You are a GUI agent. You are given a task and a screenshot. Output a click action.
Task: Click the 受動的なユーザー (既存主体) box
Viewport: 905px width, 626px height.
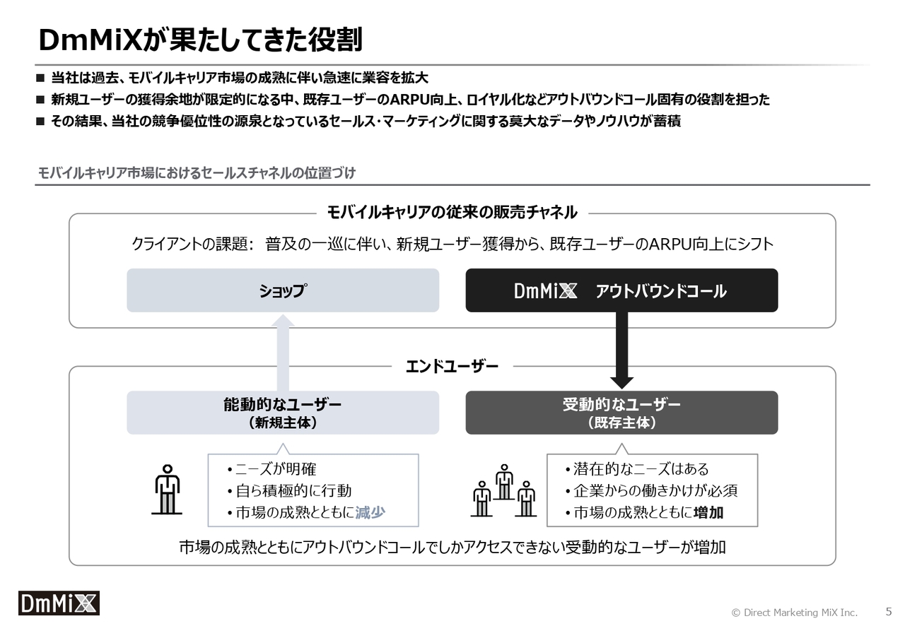pyautogui.click(x=621, y=413)
